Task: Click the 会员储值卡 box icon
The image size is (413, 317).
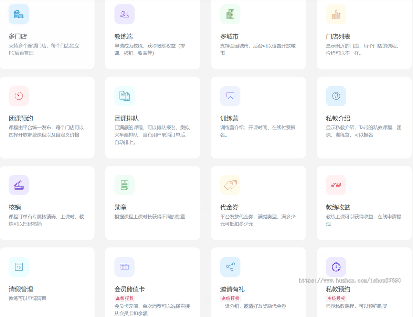Action: click(x=125, y=267)
